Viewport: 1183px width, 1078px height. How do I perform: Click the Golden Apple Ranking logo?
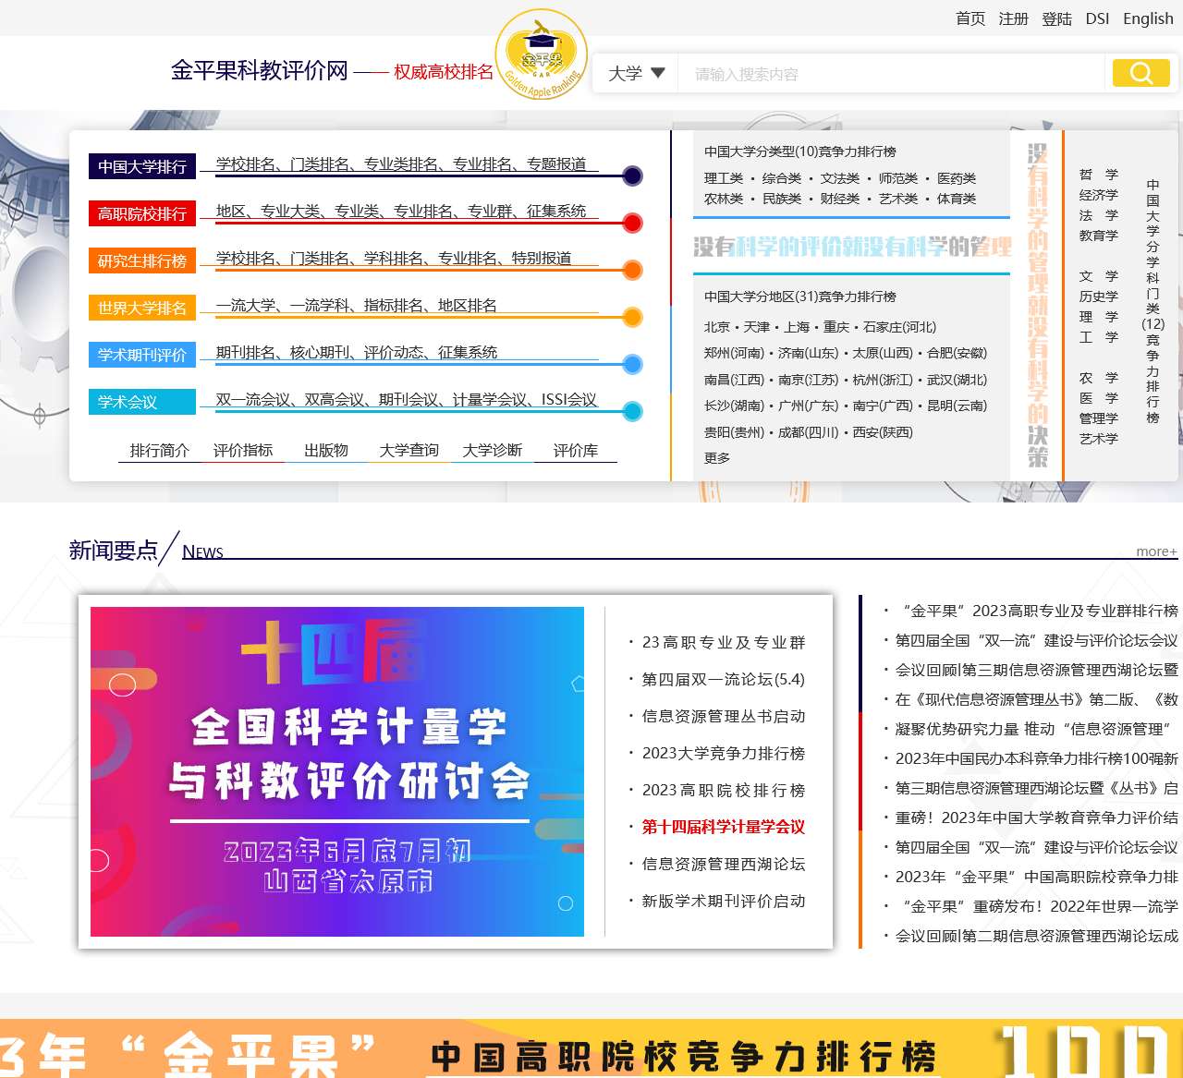(542, 55)
